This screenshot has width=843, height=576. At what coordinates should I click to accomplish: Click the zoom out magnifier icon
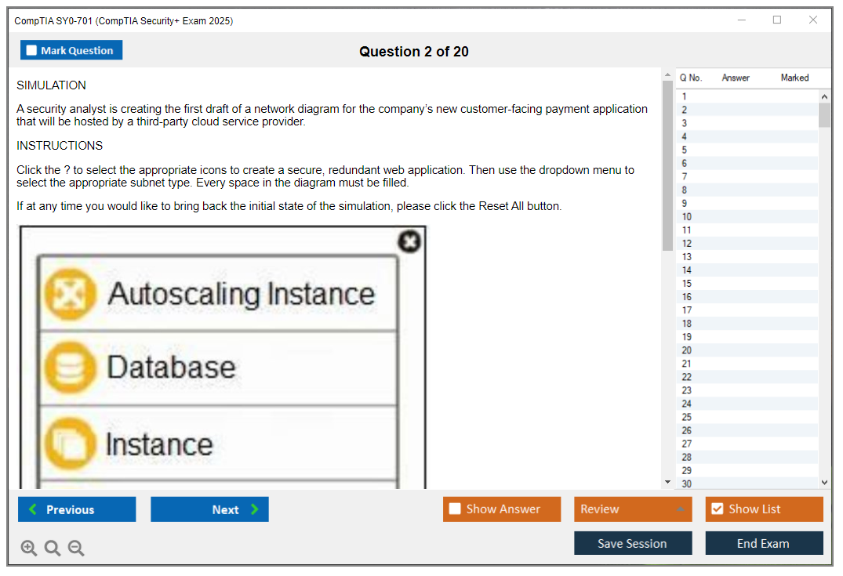click(76, 549)
